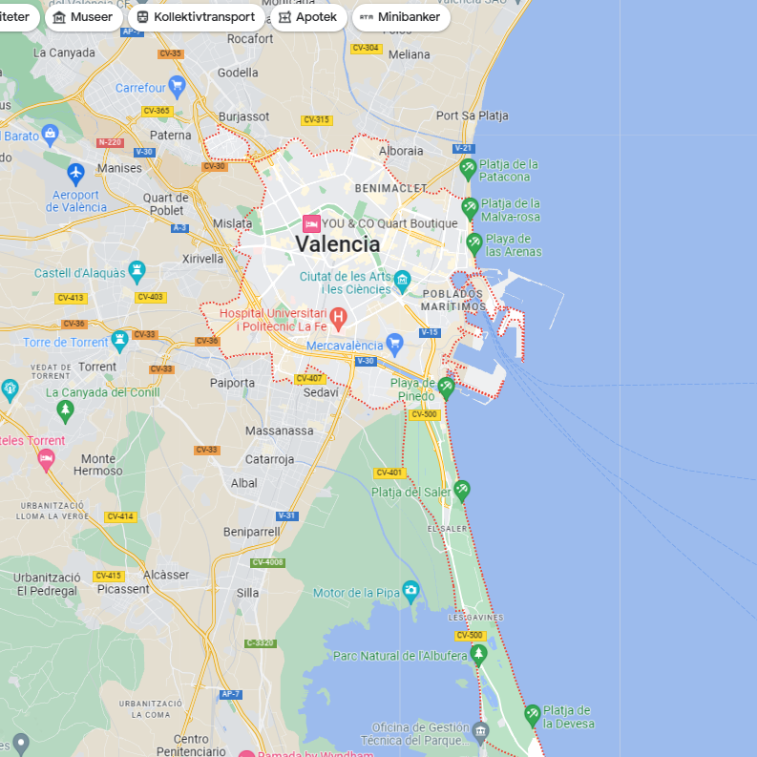Click the Godella town label
Screen dimensions: 757x757
(x=238, y=73)
